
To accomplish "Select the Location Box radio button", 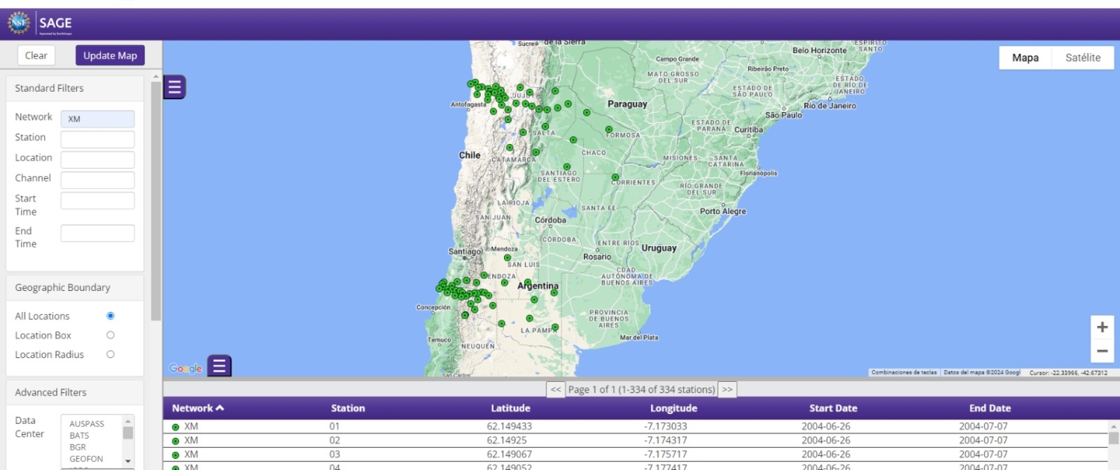I will tap(111, 336).
